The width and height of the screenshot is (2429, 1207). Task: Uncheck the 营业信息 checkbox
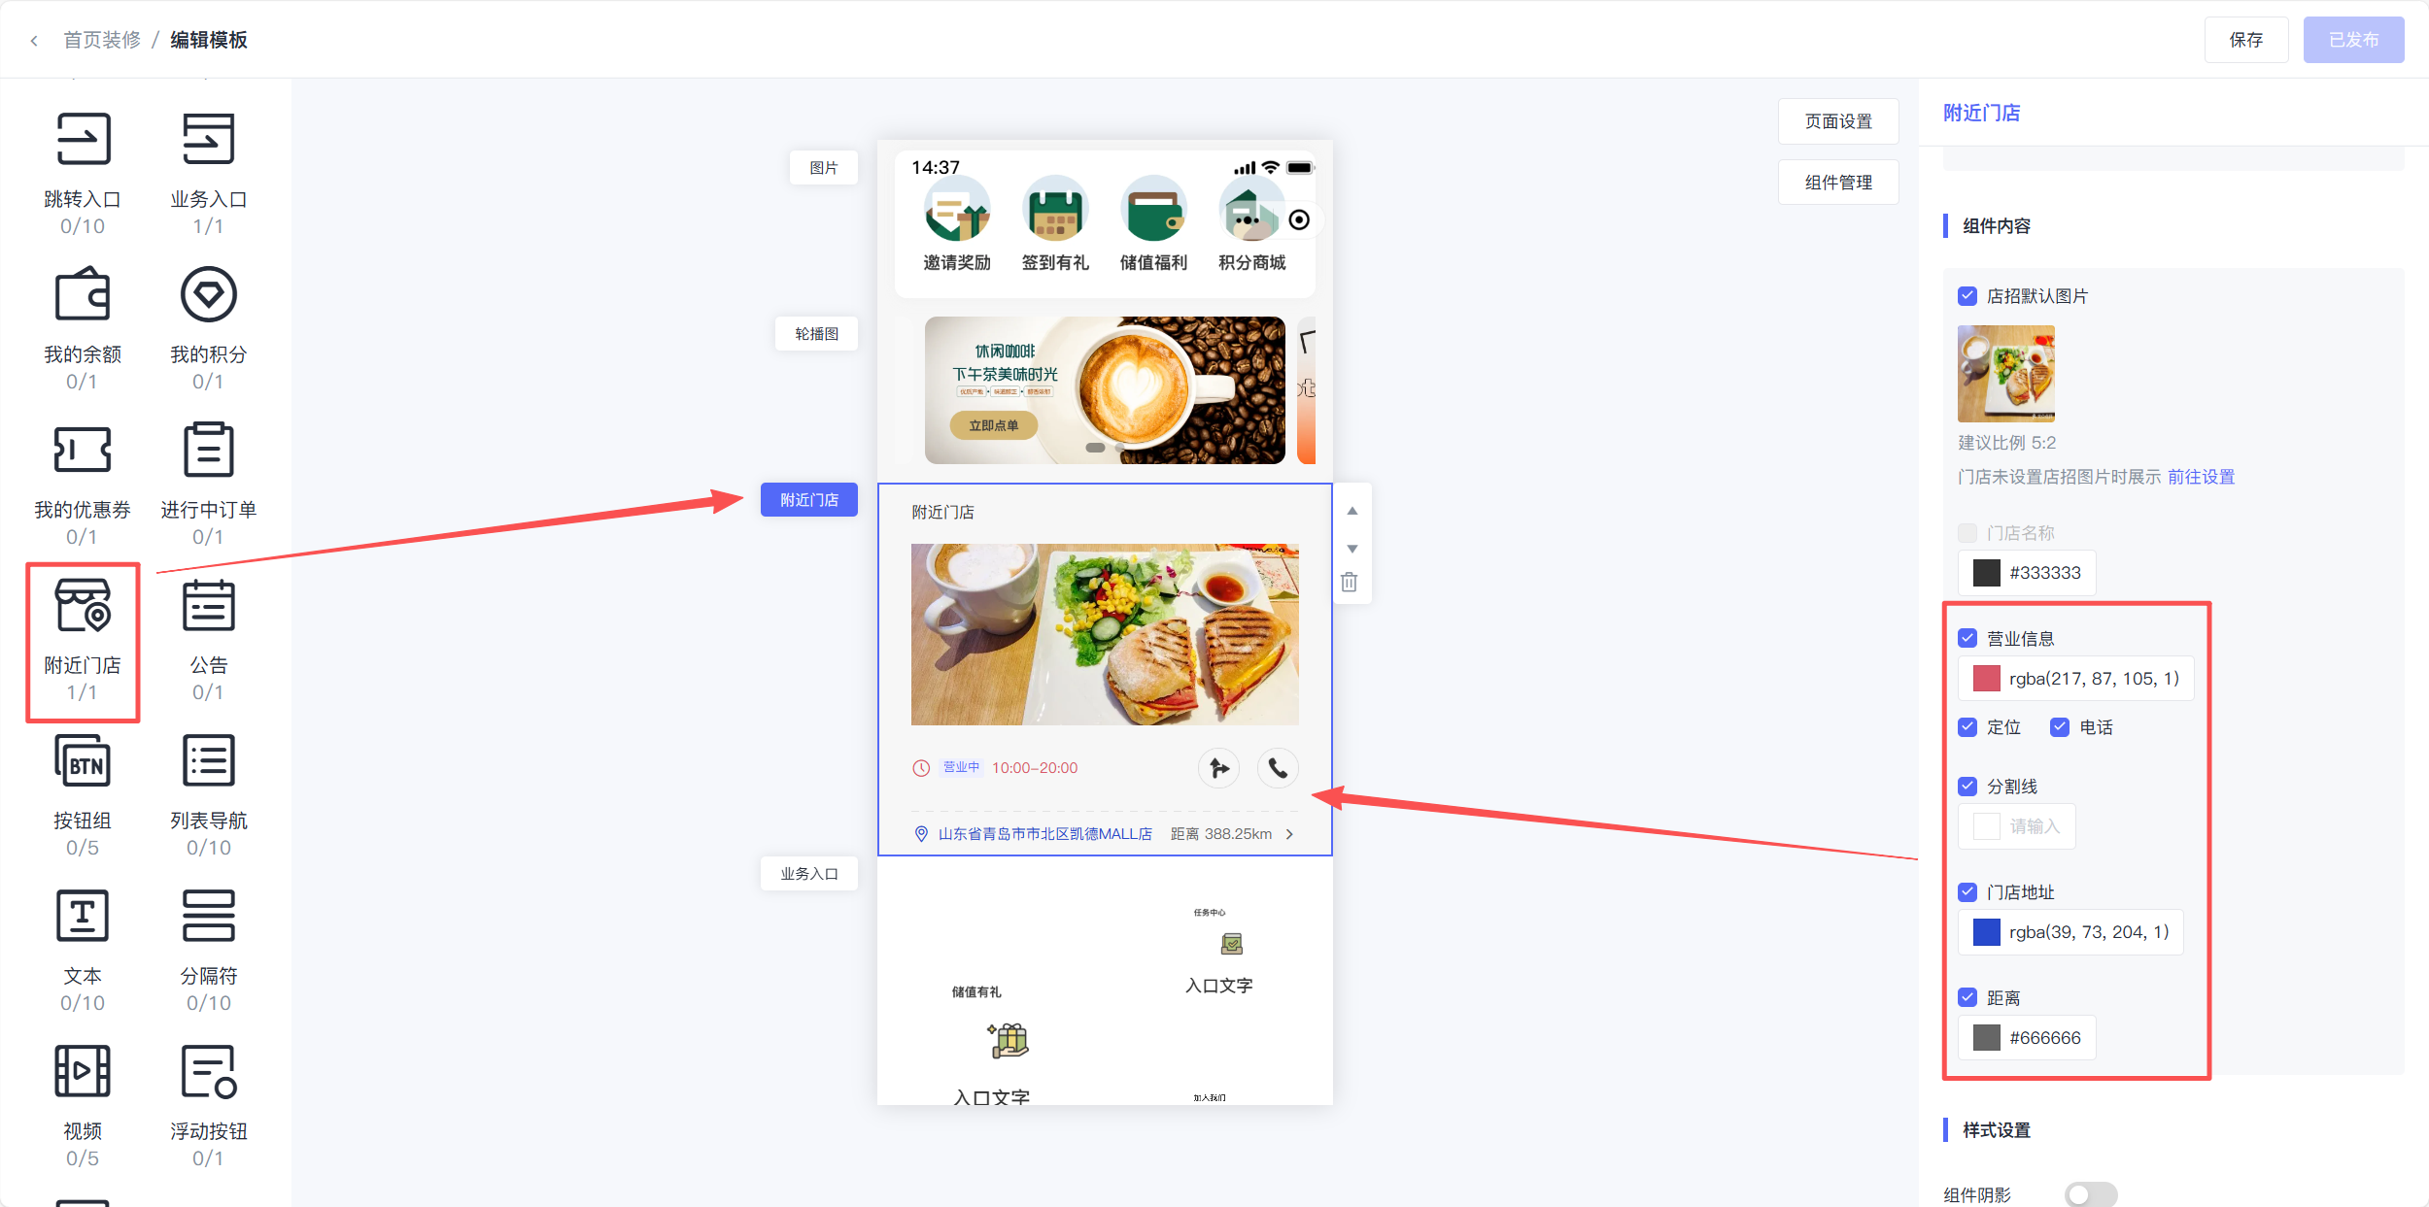1967,638
